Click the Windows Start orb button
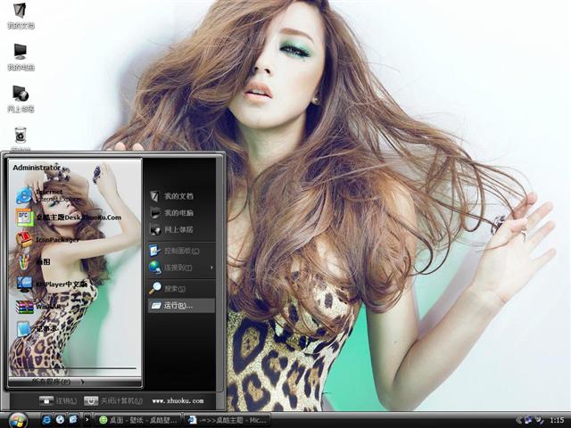Screen dimensions: 571x428 (x=18, y=421)
